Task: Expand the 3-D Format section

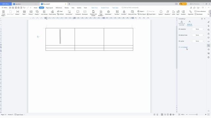Action: [183, 47]
